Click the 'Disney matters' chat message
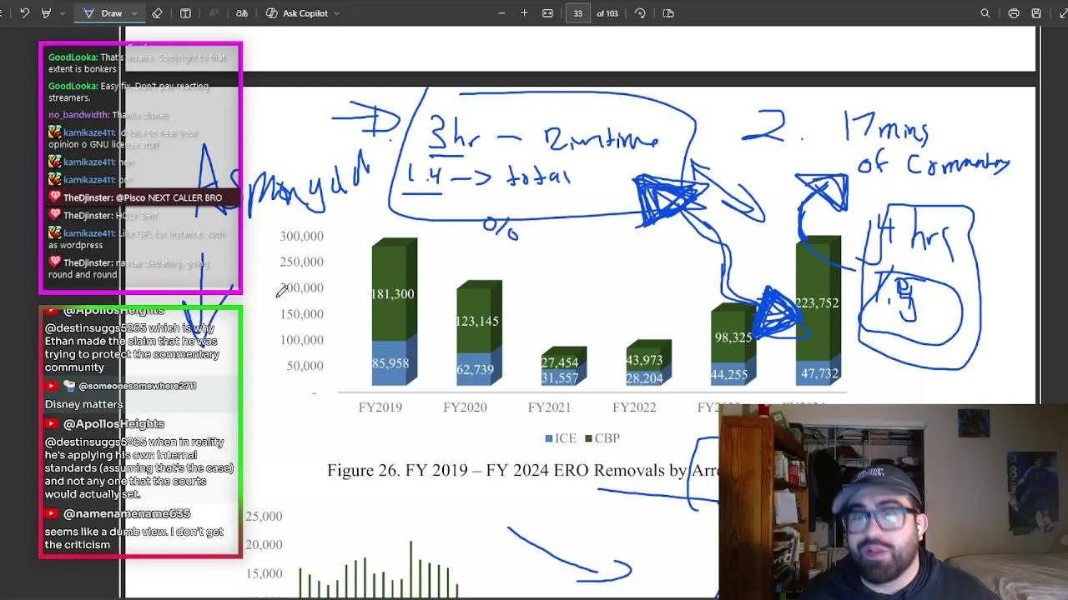Image resolution: width=1068 pixels, height=600 pixels. [83, 404]
